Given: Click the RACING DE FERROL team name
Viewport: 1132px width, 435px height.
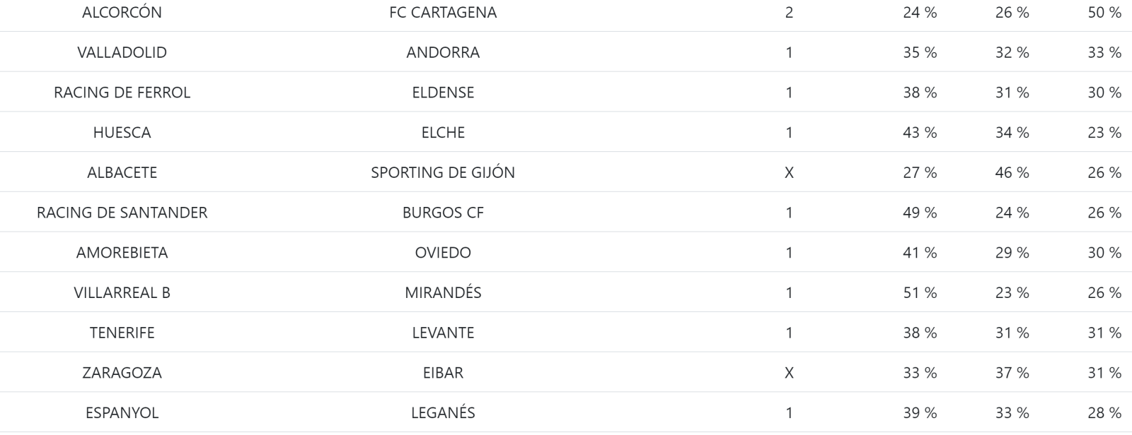Looking at the screenshot, I should [122, 93].
